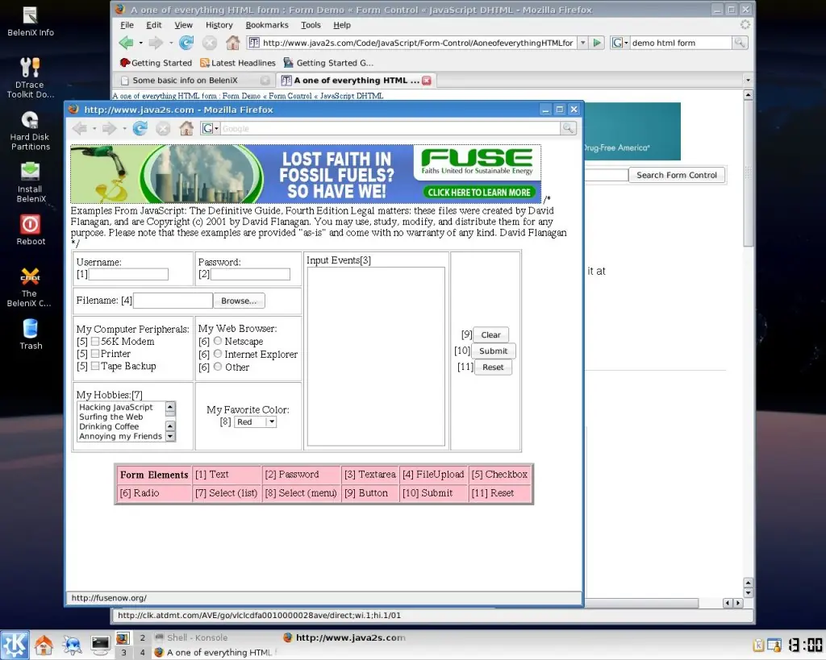Click the Home icon in main Firefox toolbar
Viewport: 826px width, 660px height.
point(233,43)
